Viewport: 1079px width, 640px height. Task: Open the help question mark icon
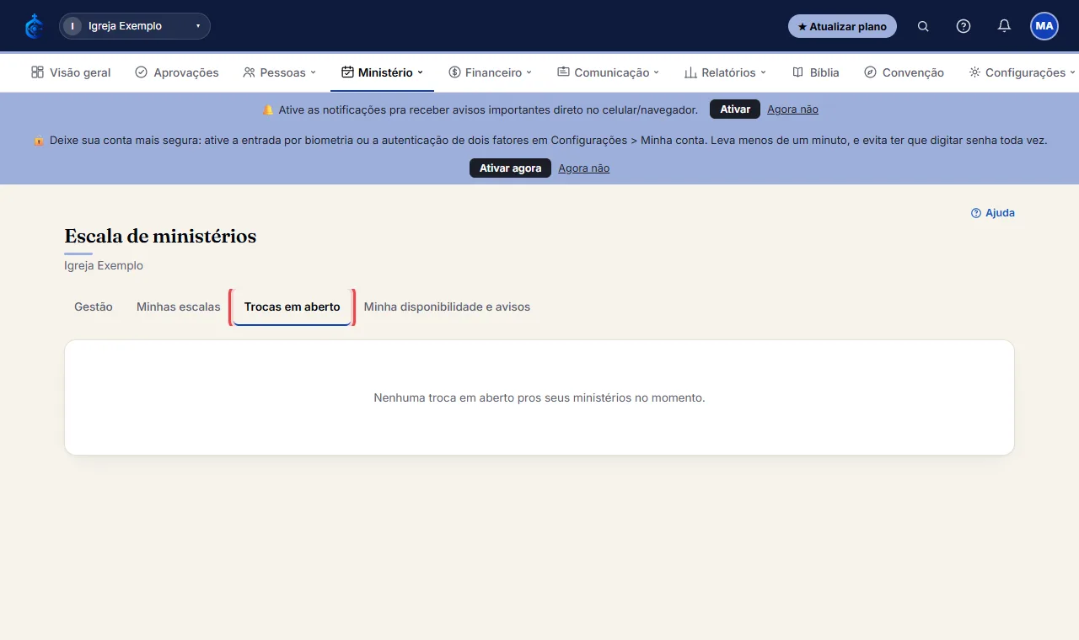[964, 26]
